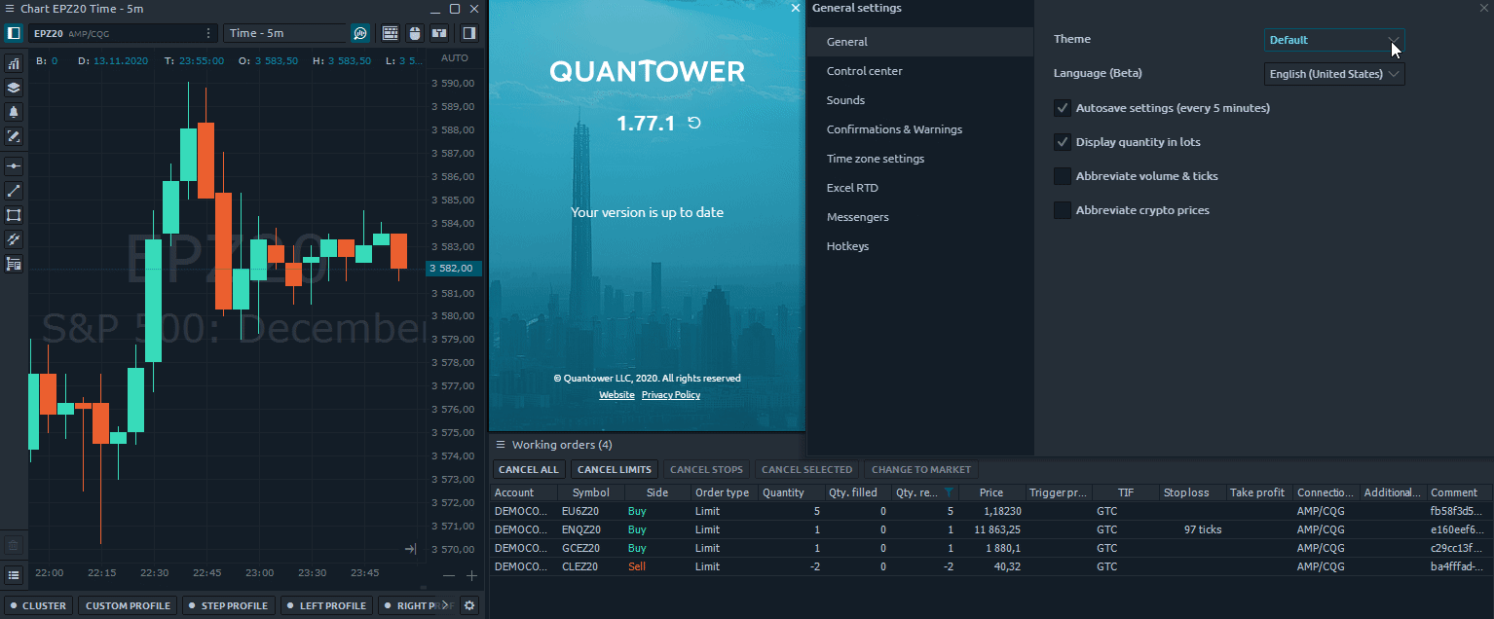Select the trend line drawing tool
1494x619 pixels.
[x=14, y=191]
